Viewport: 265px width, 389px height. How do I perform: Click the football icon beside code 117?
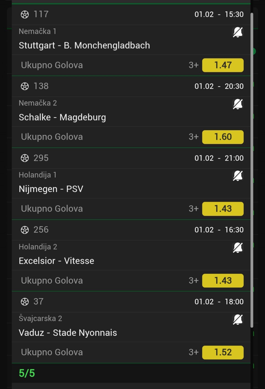pos(25,14)
